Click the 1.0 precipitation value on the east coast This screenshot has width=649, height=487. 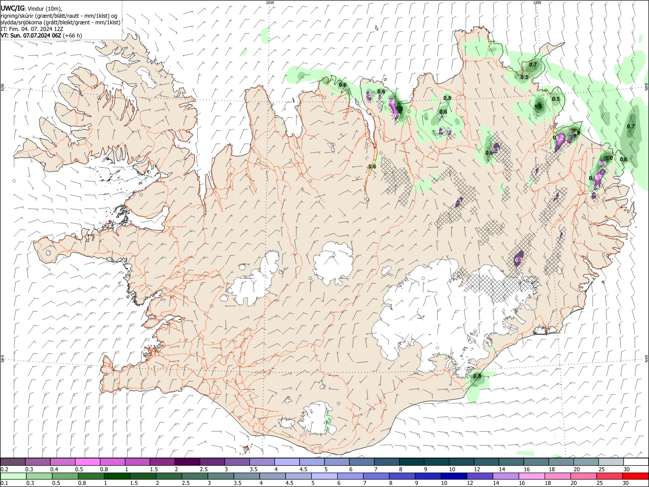tap(609, 158)
